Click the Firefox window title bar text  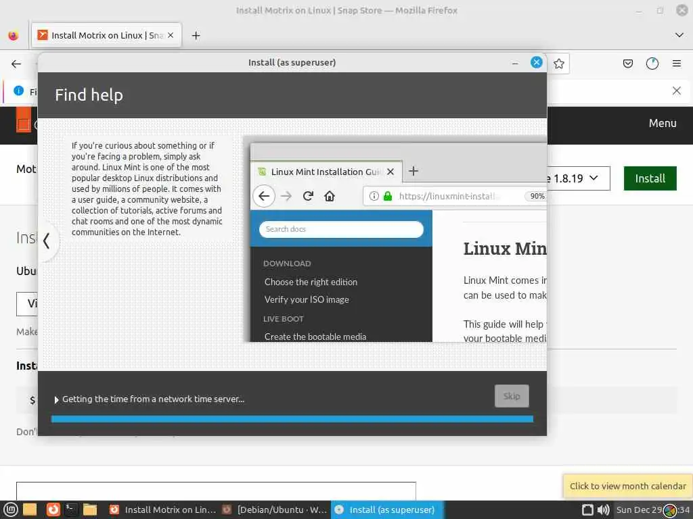(x=346, y=10)
